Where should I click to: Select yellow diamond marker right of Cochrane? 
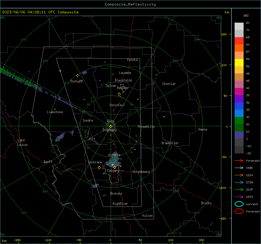pos(99,168)
